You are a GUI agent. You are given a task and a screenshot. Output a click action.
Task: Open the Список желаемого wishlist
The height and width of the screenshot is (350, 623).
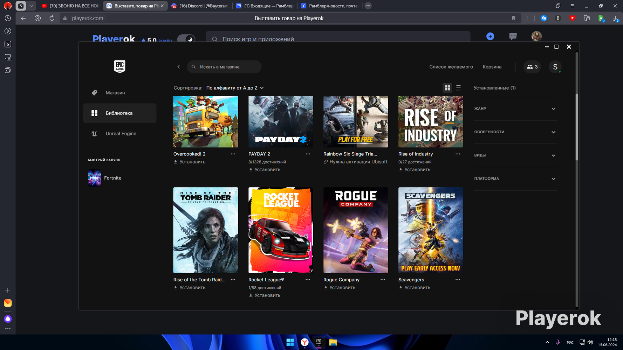(x=451, y=67)
